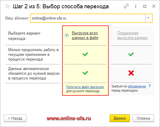Open the three-dot more options menu
Viewport: 160px width, 127px height.
(136, 6)
